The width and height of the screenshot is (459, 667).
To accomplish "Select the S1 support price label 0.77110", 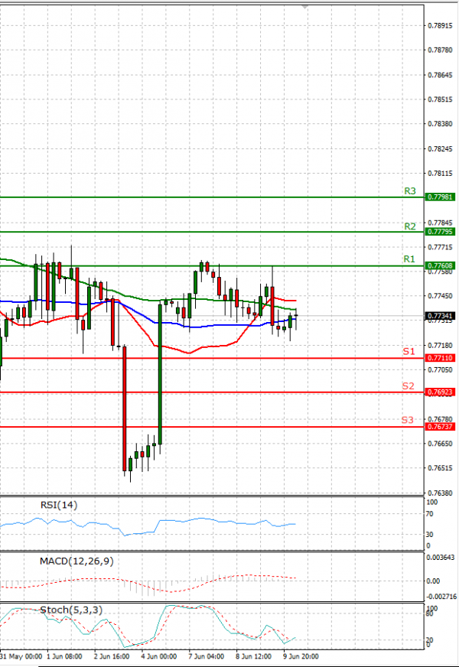I will tap(441, 358).
